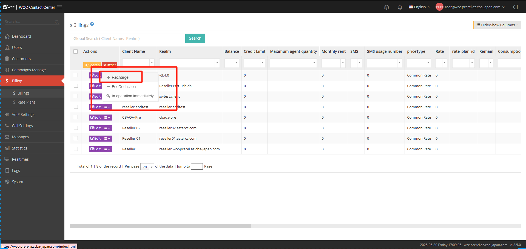Image resolution: width=526 pixels, height=249 pixels.
Task: Click Edit for reseller.wcc-prerel.az.cba-japan.com row
Action: point(96,149)
